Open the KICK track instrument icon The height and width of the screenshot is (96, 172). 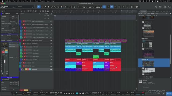51,63
